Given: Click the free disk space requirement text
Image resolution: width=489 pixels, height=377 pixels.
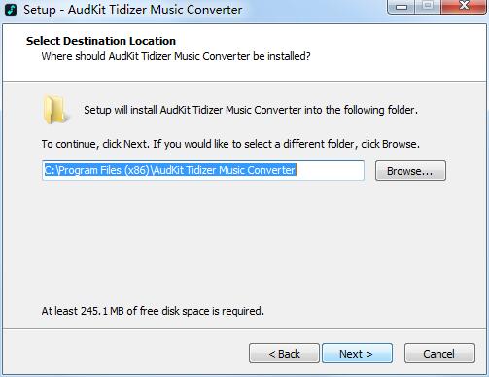Looking at the screenshot, I should [153, 311].
